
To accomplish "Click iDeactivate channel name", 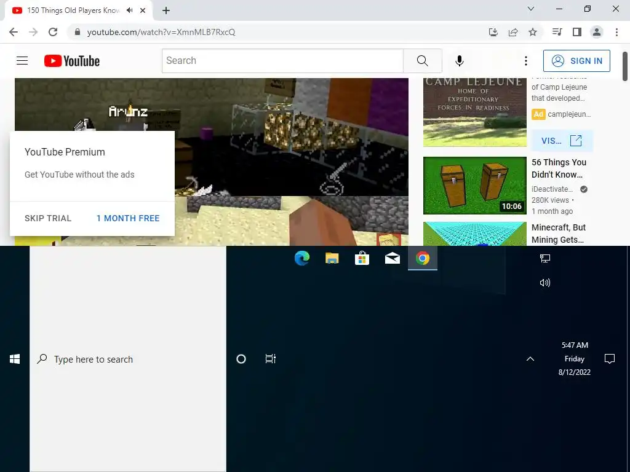I will pos(552,189).
